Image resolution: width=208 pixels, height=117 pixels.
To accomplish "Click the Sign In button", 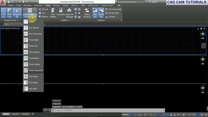I will pos(154,2).
